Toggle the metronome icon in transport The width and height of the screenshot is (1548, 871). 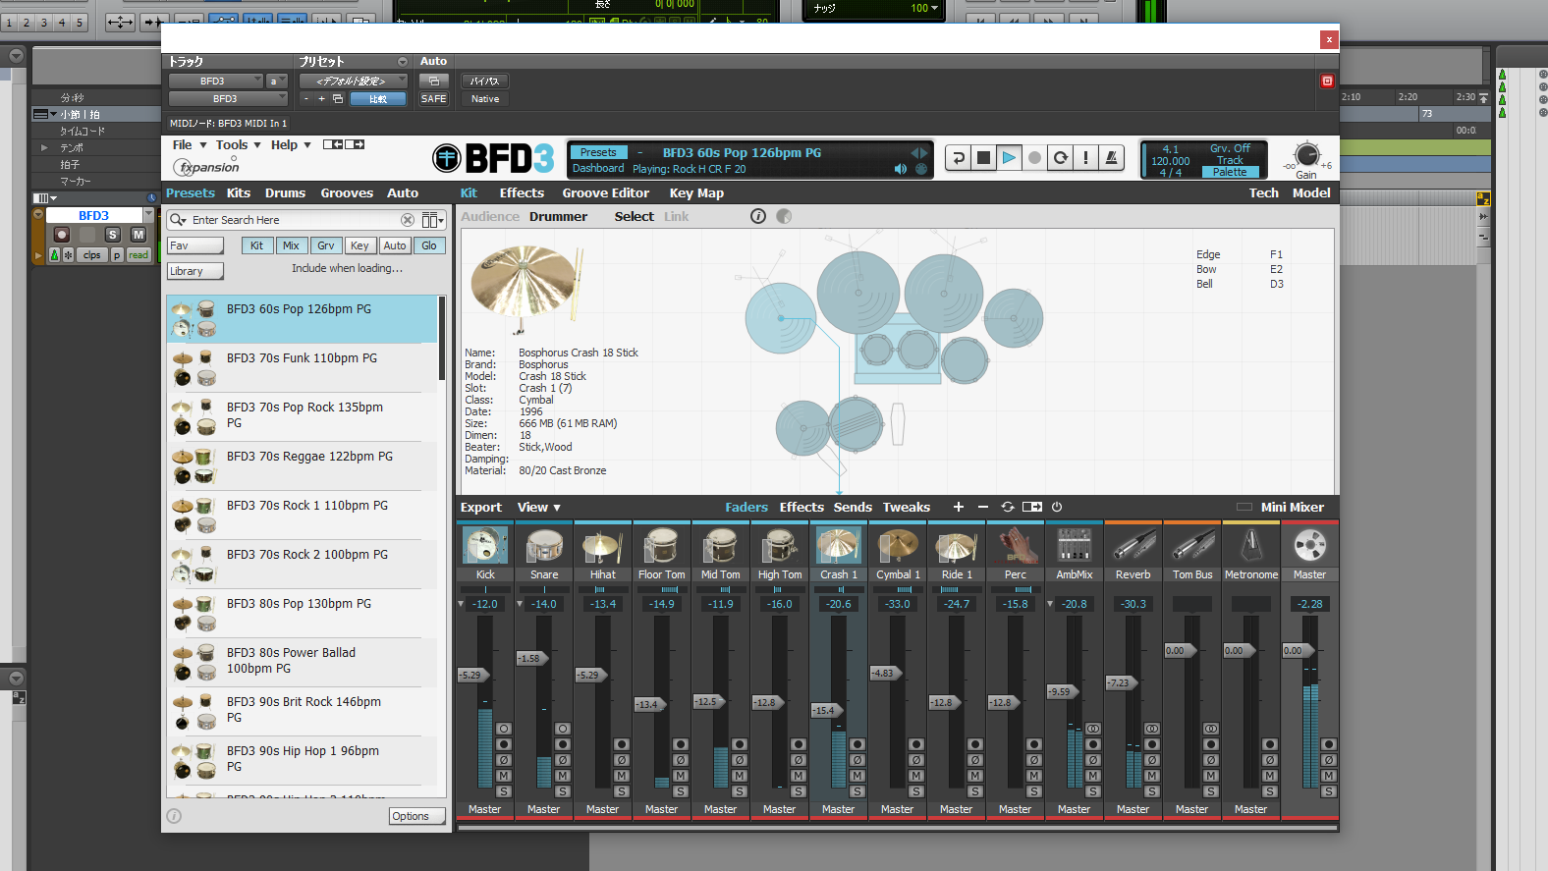(1111, 157)
